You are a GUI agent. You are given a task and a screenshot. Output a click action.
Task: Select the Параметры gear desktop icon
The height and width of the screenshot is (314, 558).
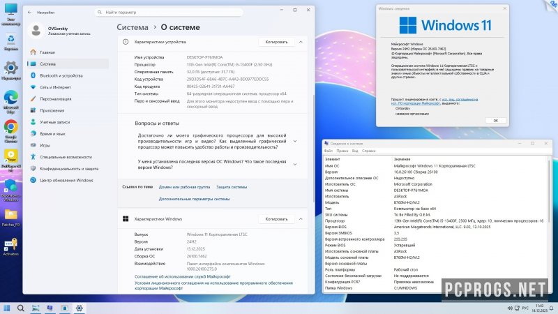click(x=11, y=70)
